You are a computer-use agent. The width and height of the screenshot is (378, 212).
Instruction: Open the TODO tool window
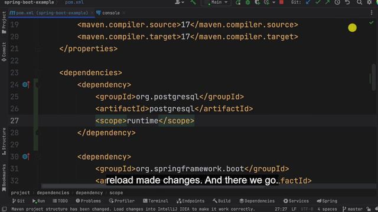60,201
